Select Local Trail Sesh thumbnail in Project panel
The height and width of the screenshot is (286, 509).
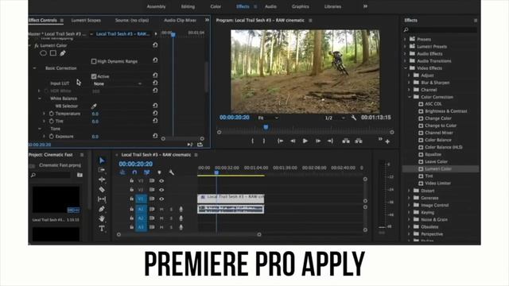(56, 199)
